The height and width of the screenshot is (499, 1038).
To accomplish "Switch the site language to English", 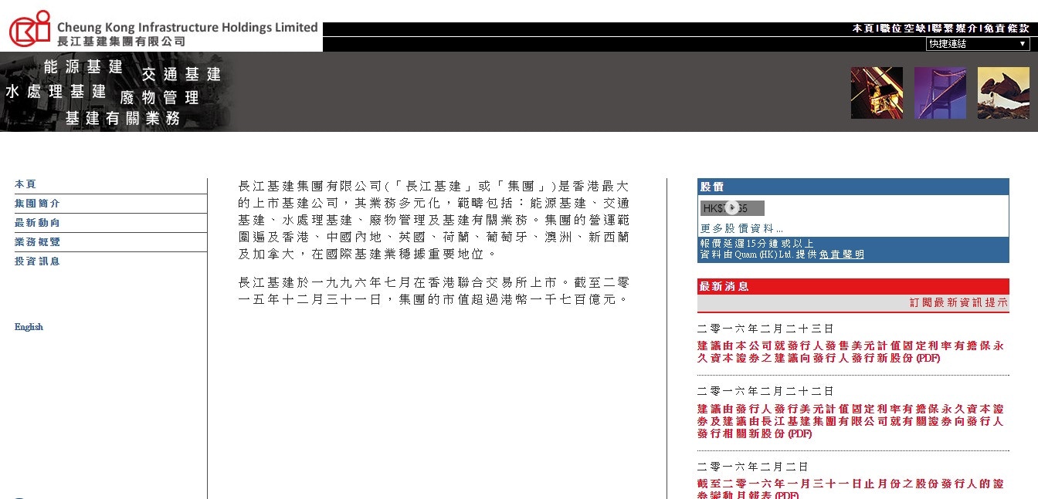I will 29,326.
